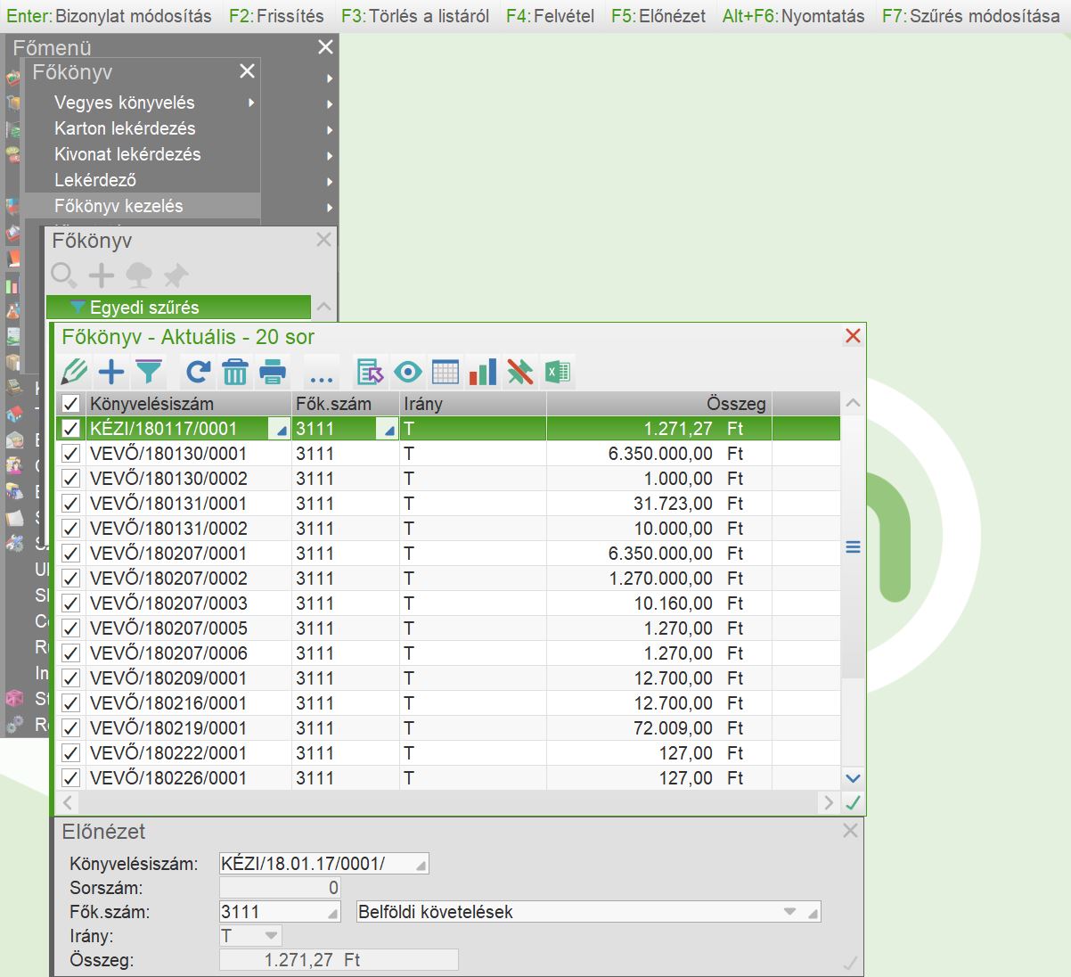Click the Egyedi szűrés filter button

(178, 308)
